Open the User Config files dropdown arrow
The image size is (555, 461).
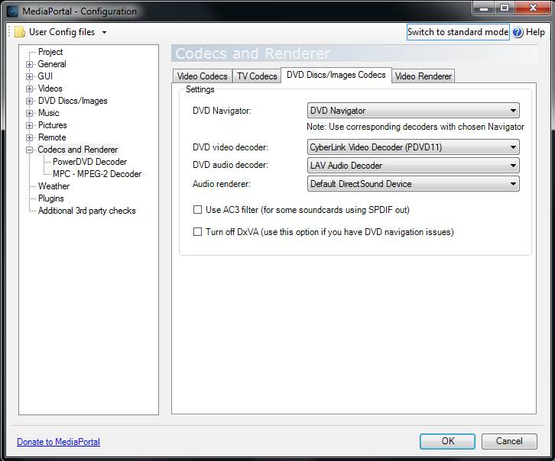[104, 33]
